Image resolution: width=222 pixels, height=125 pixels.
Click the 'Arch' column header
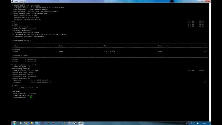[x=61, y=46]
